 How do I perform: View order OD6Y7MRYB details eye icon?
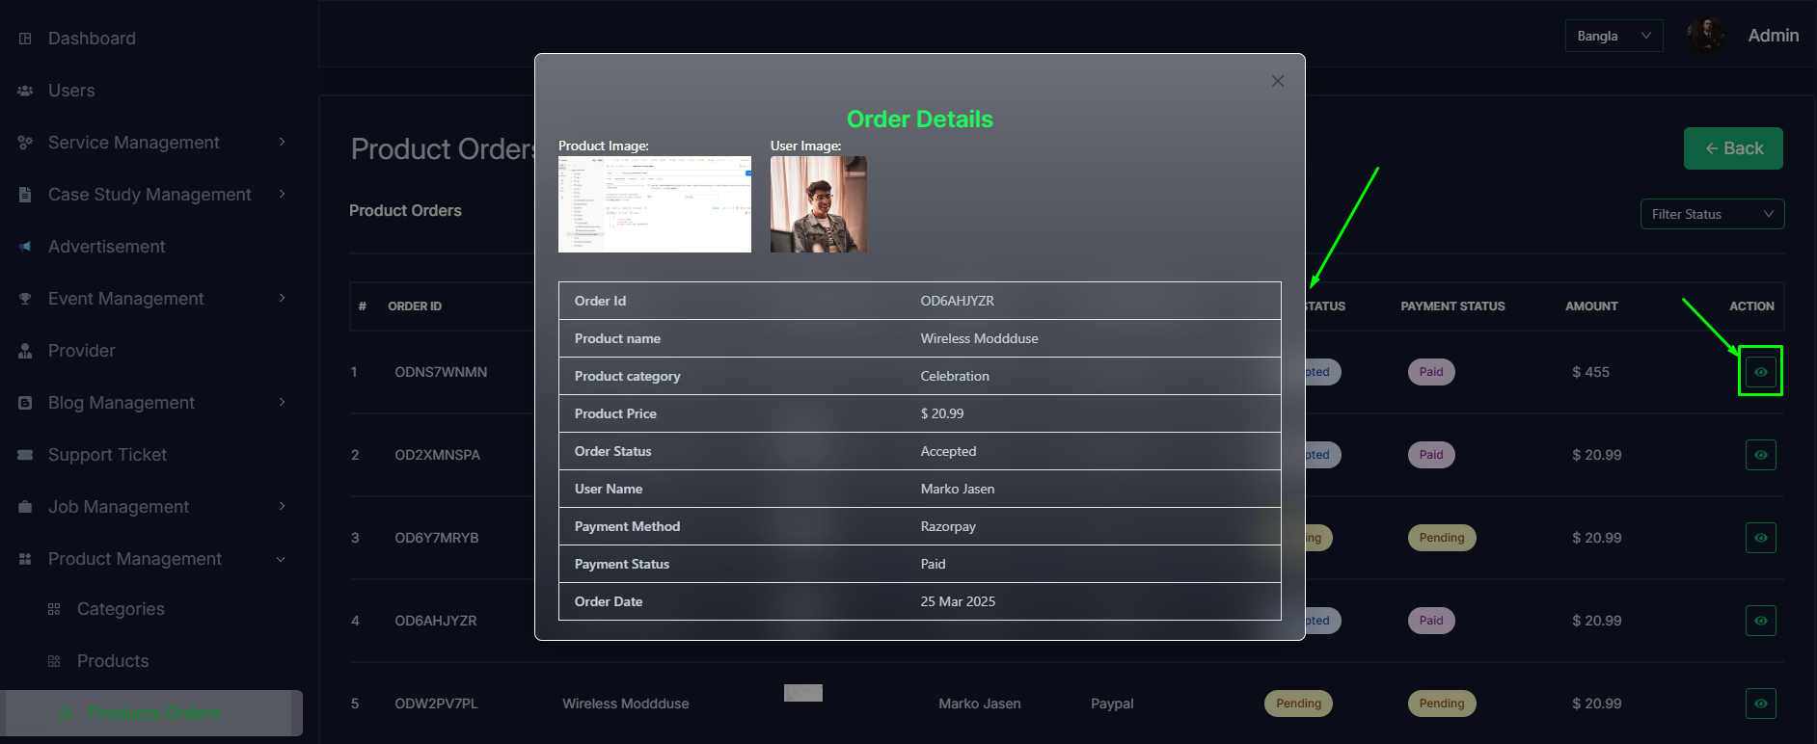(x=1761, y=538)
